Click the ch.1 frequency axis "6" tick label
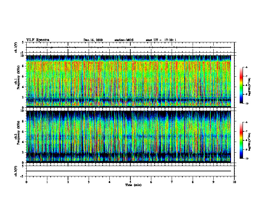The image size is (264, 204). point(24,76)
